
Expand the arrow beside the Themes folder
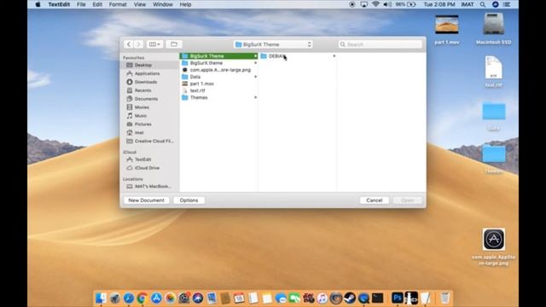(x=256, y=97)
